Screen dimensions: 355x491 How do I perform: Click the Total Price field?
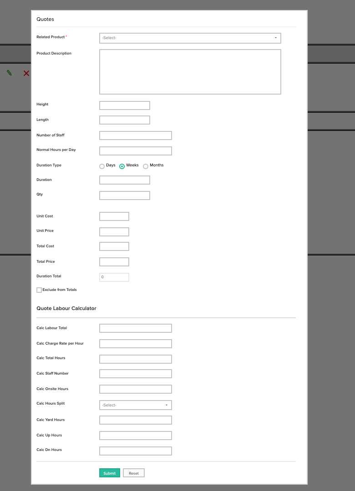pyautogui.click(x=114, y=262)
